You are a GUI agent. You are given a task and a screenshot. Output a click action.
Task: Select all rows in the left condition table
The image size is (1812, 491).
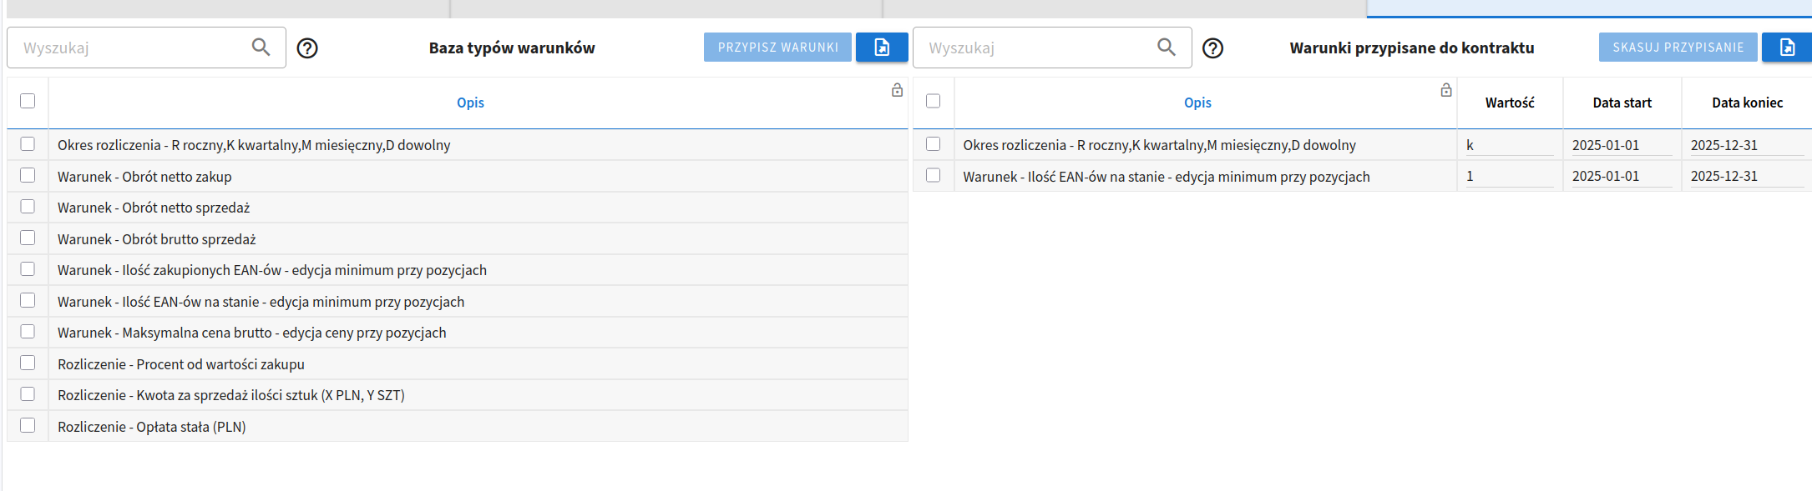(x=28, y=101)
